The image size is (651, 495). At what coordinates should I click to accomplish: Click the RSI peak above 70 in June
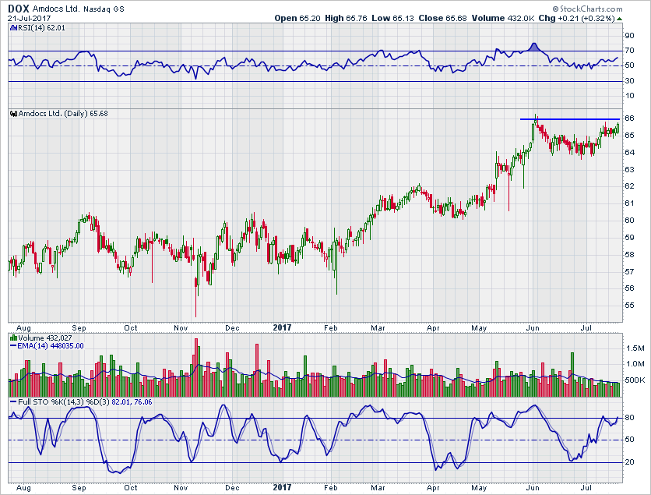[534, 46]
